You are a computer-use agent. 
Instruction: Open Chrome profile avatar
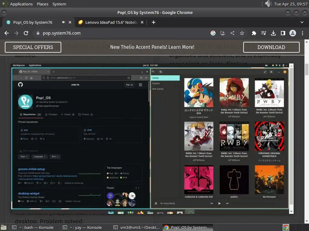click(293, 33)
